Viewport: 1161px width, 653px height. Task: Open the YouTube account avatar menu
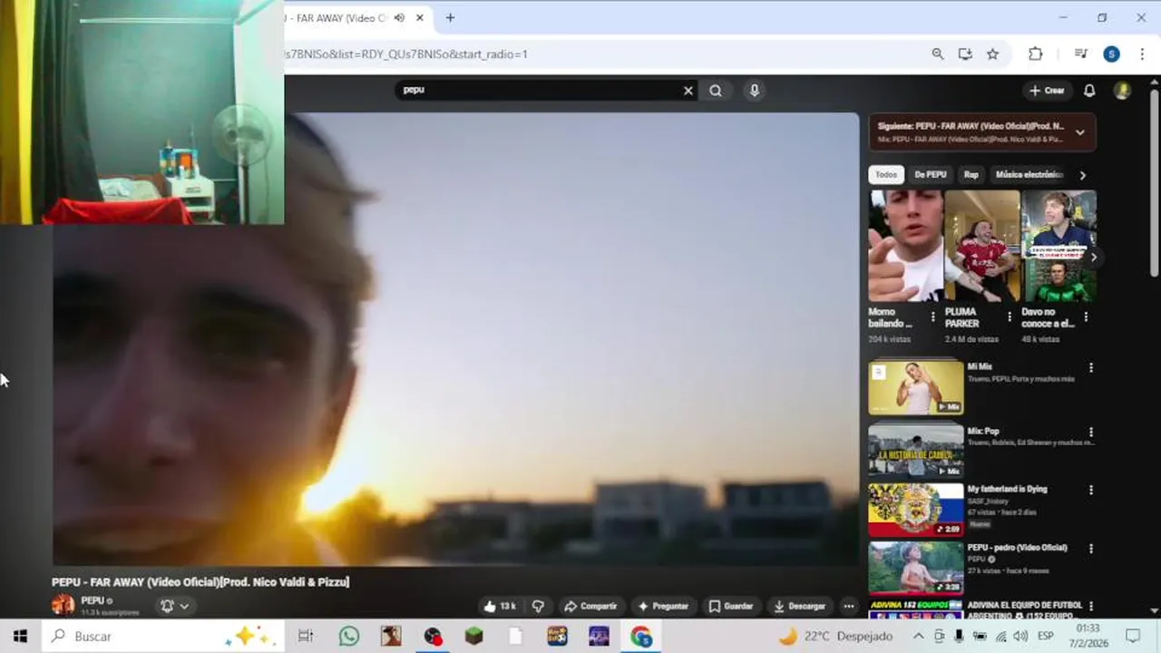click(1122, 91)
